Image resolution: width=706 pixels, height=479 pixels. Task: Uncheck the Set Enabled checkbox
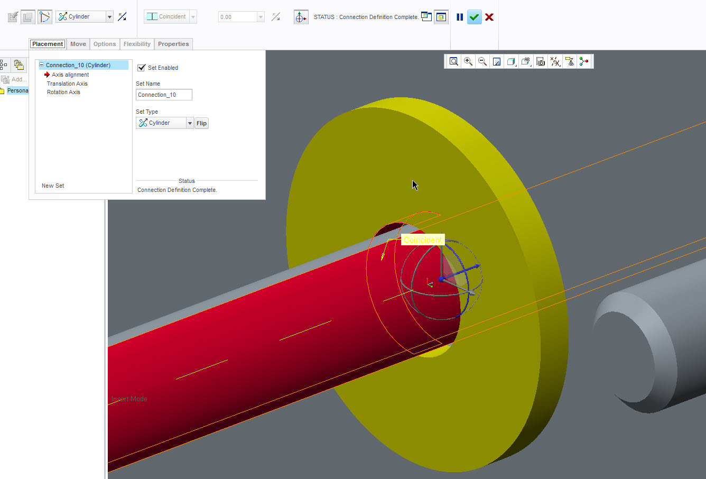click(x=141, y=68)
